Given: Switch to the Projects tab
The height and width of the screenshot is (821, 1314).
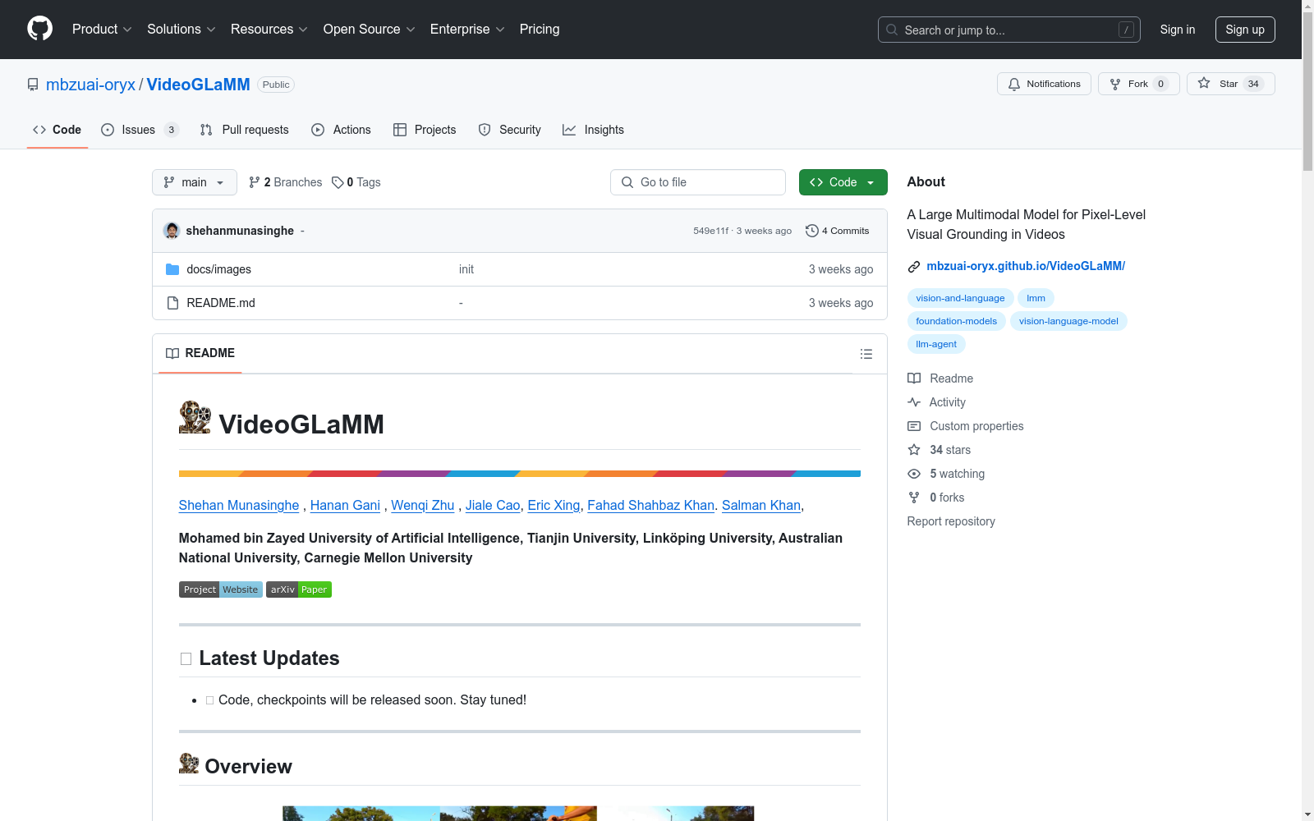Looking at the screenshot, I should tap(425, 130).
